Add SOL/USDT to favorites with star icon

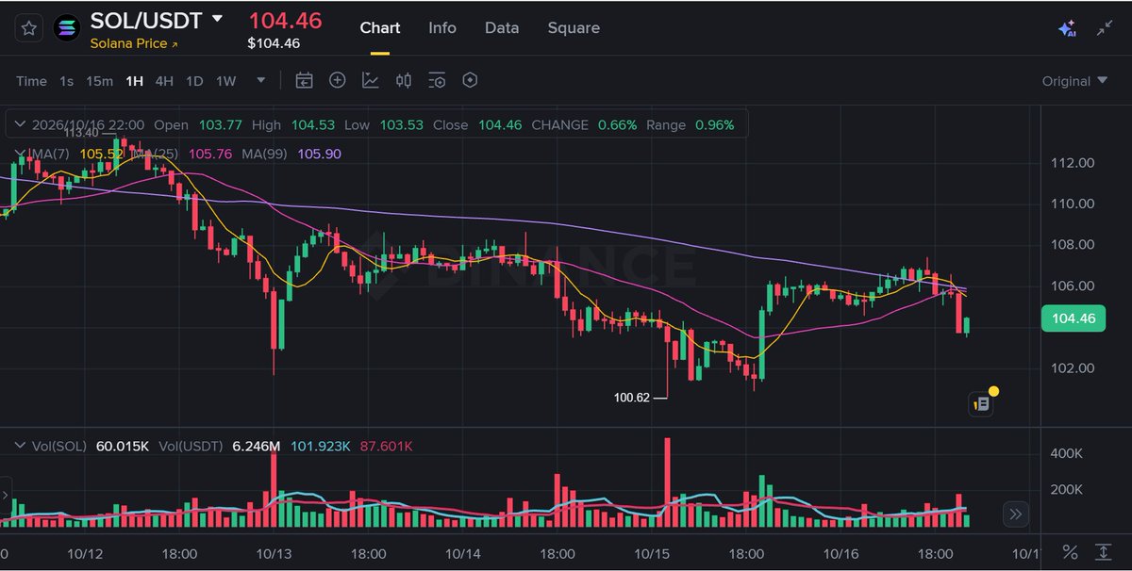click(29, 28)
